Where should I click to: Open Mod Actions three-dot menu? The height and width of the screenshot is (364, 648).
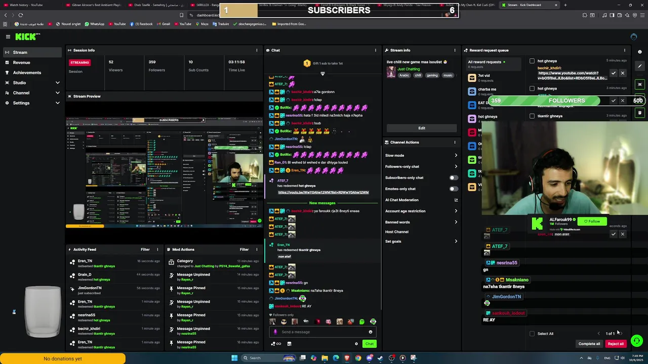pyautogui.click(x=257, y=249)
